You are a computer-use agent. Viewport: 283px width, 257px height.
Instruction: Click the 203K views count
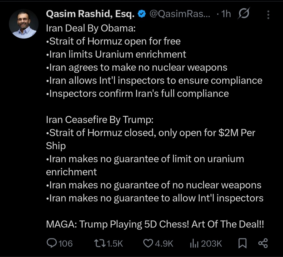212,244
